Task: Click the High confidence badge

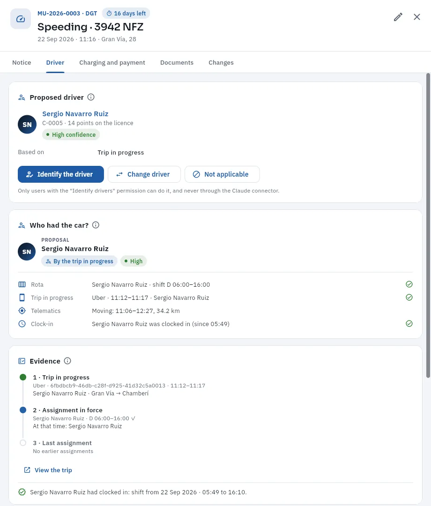Action: click(71, 134)
